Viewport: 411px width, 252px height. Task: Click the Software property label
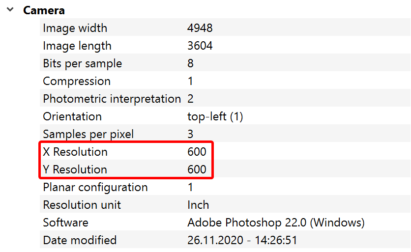[x=65, y=223]
